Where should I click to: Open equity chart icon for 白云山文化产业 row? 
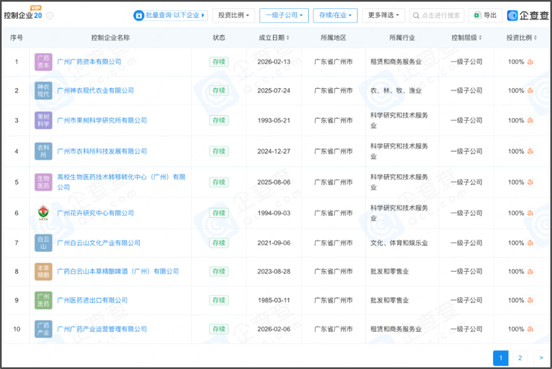[x=530, y=243]
